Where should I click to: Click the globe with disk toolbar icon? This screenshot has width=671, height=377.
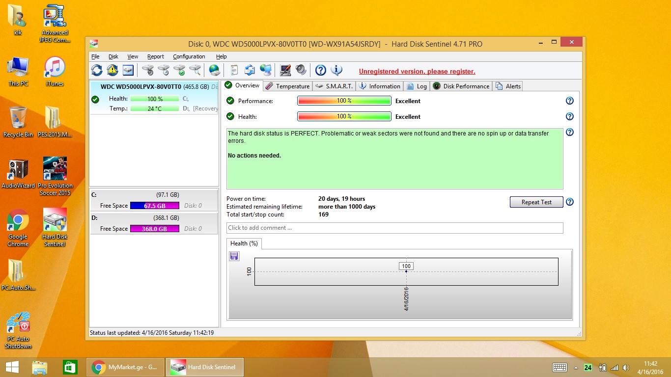point(215,70)
